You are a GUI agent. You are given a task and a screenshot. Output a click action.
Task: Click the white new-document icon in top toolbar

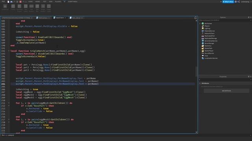(x=8, y=2)
